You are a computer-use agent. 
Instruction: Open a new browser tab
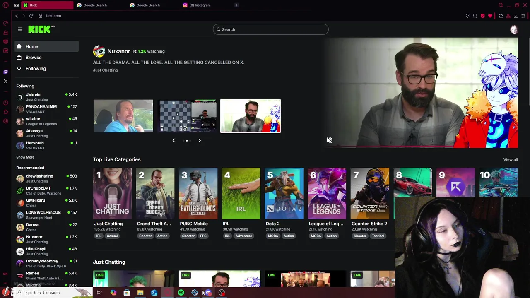[236, 5]
